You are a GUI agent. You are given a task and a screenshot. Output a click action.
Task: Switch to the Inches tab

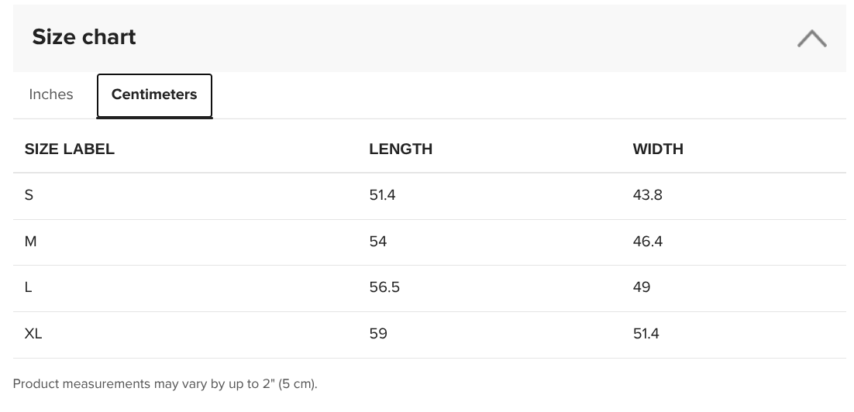click(50, 94)
